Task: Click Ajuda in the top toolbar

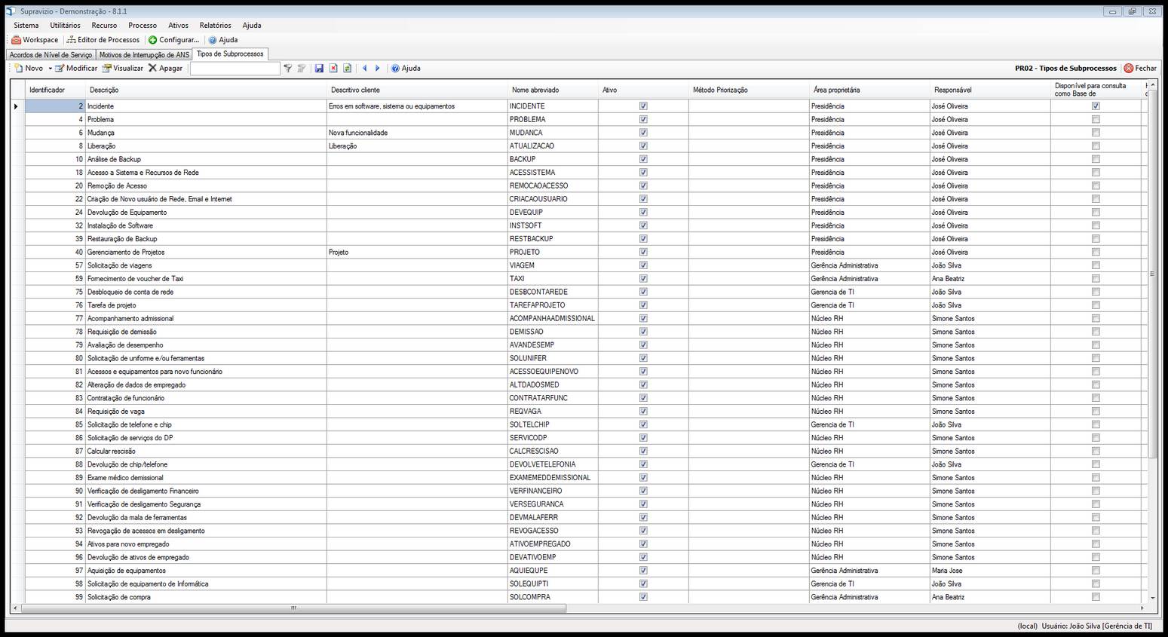Action: (223, 40)
